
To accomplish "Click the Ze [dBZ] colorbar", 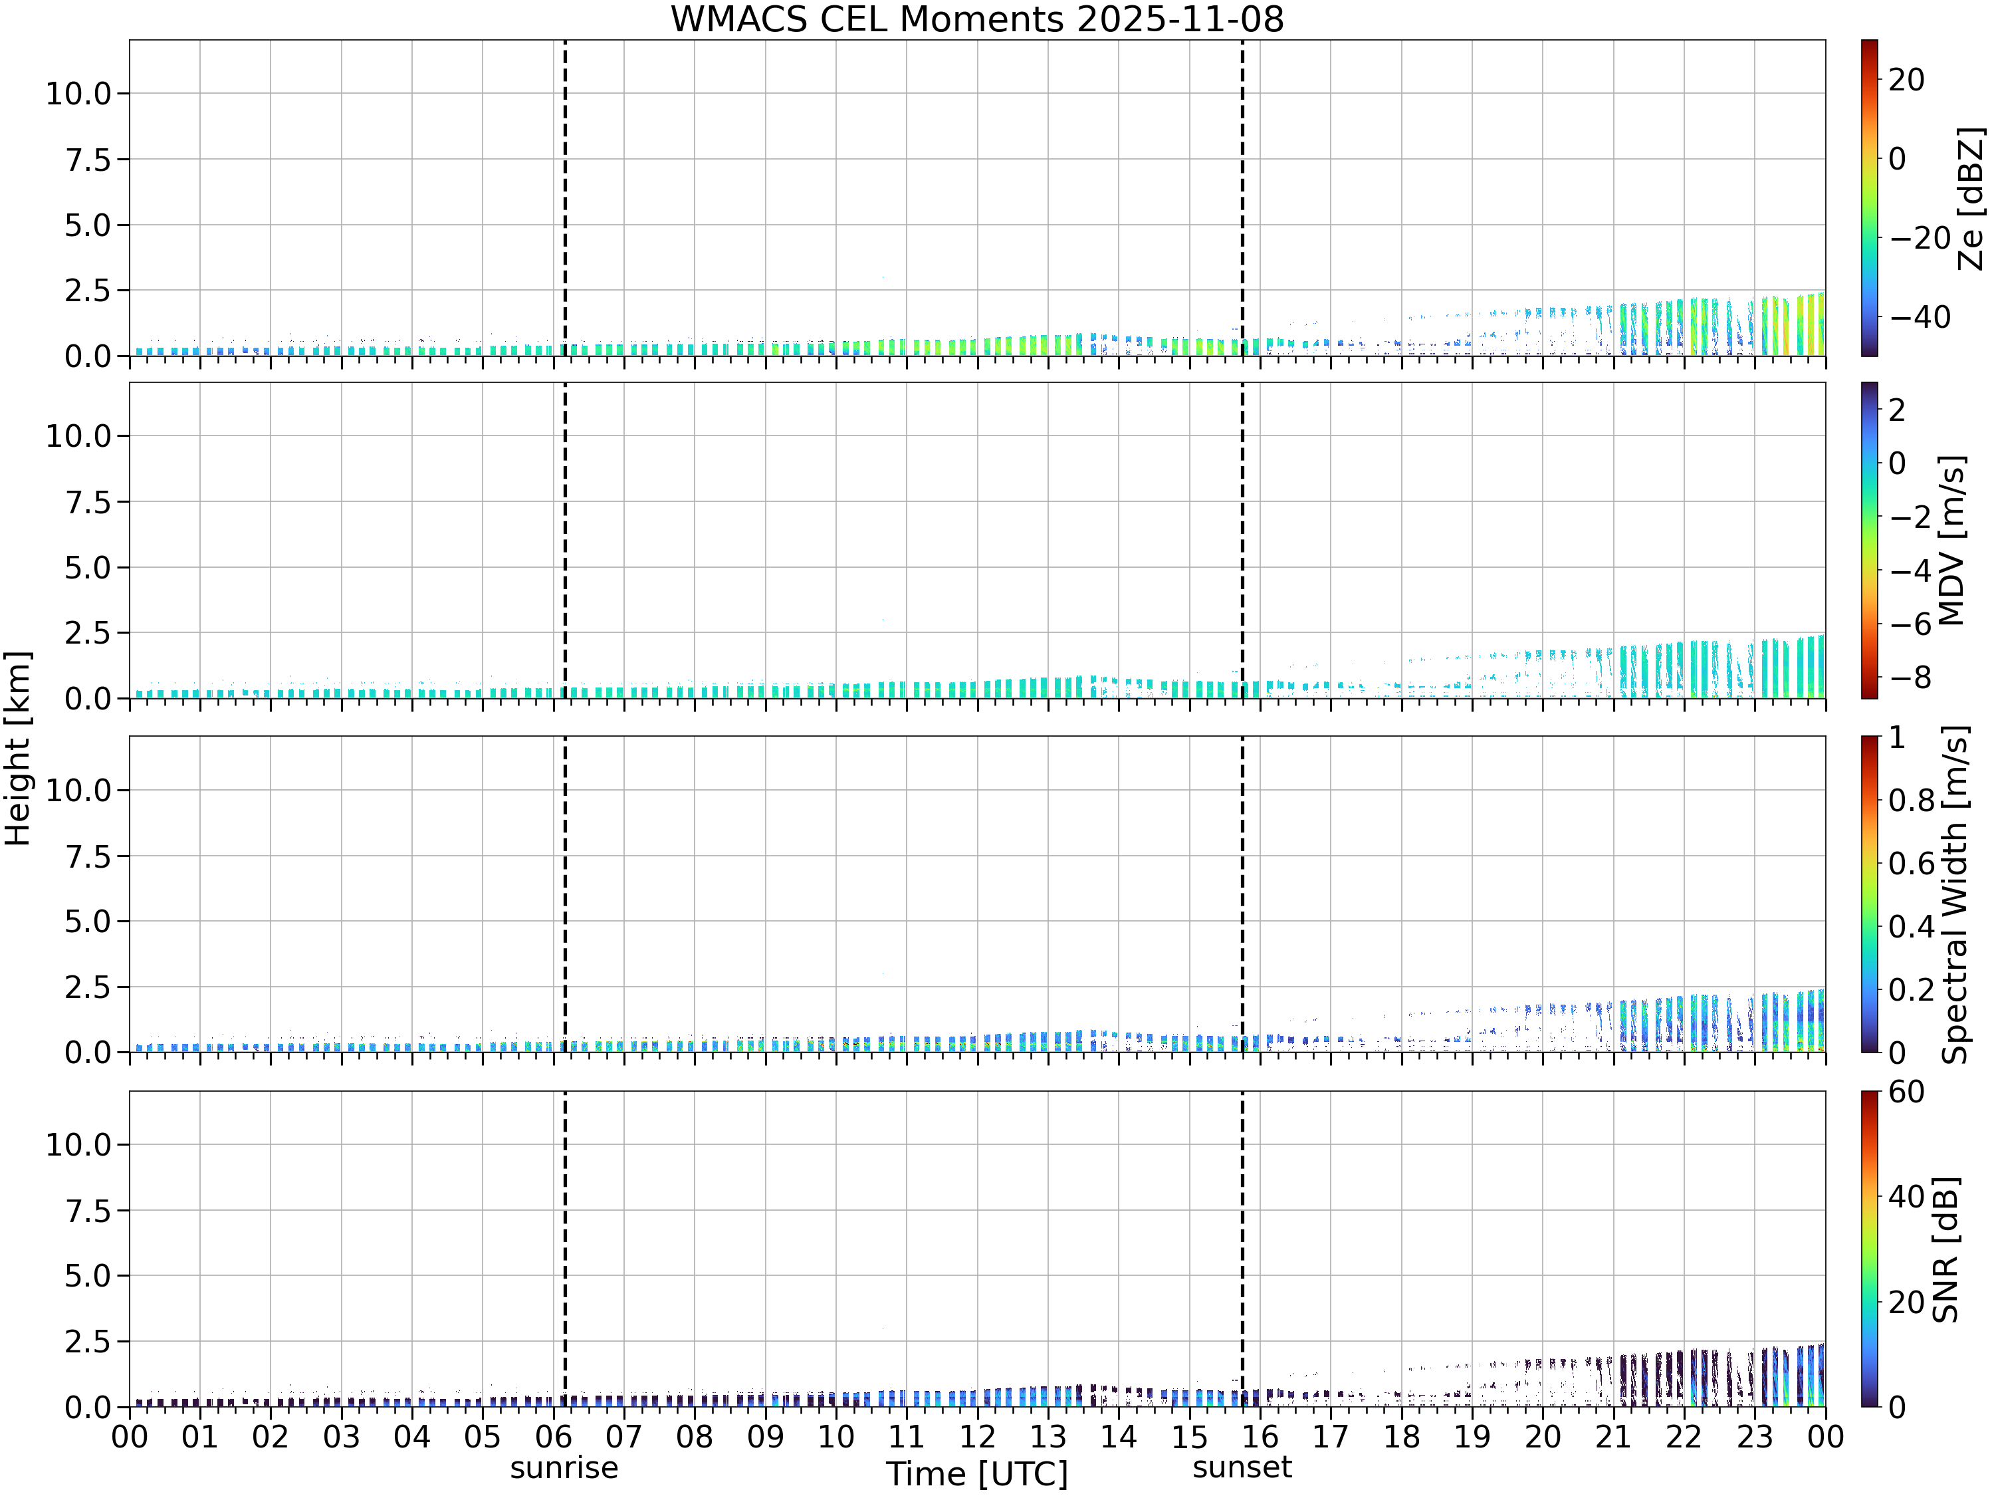I will tap(1870, 197).
